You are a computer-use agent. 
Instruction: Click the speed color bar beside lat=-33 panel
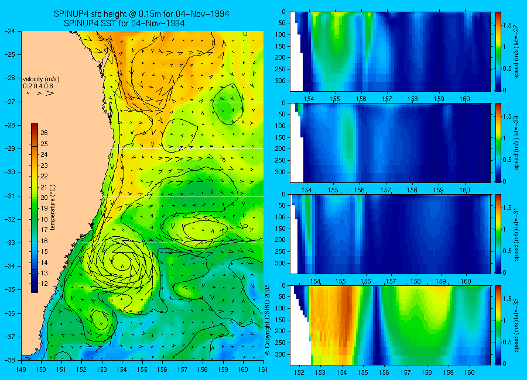[498, 325]
